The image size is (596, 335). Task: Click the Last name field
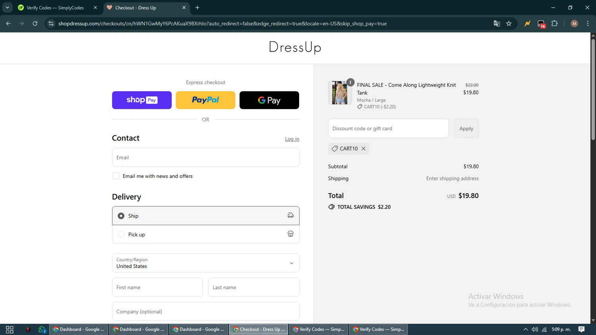(253, 287)
